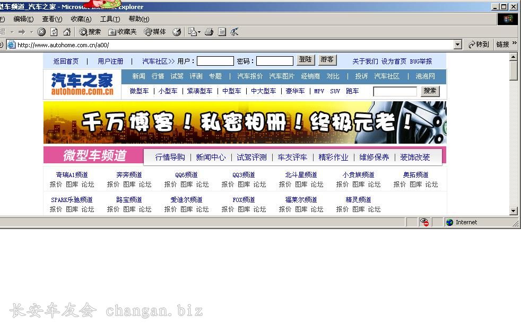Click 报价 under 奔奔频道
This screenshot has height=325, width=521.
[113, 185]
